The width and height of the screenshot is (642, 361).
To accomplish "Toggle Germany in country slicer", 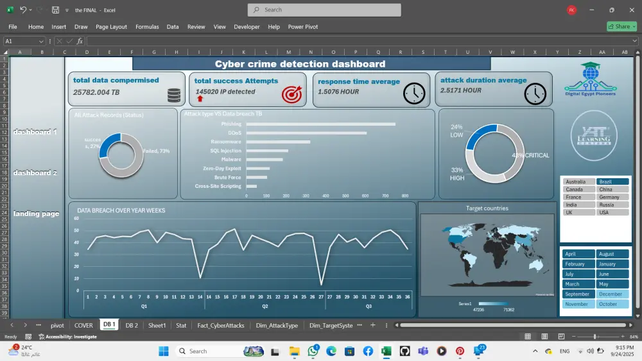I will pos(612,197).
